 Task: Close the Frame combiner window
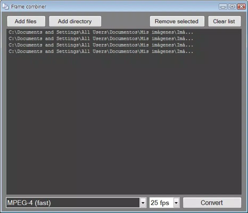click(x=241, y=7)
